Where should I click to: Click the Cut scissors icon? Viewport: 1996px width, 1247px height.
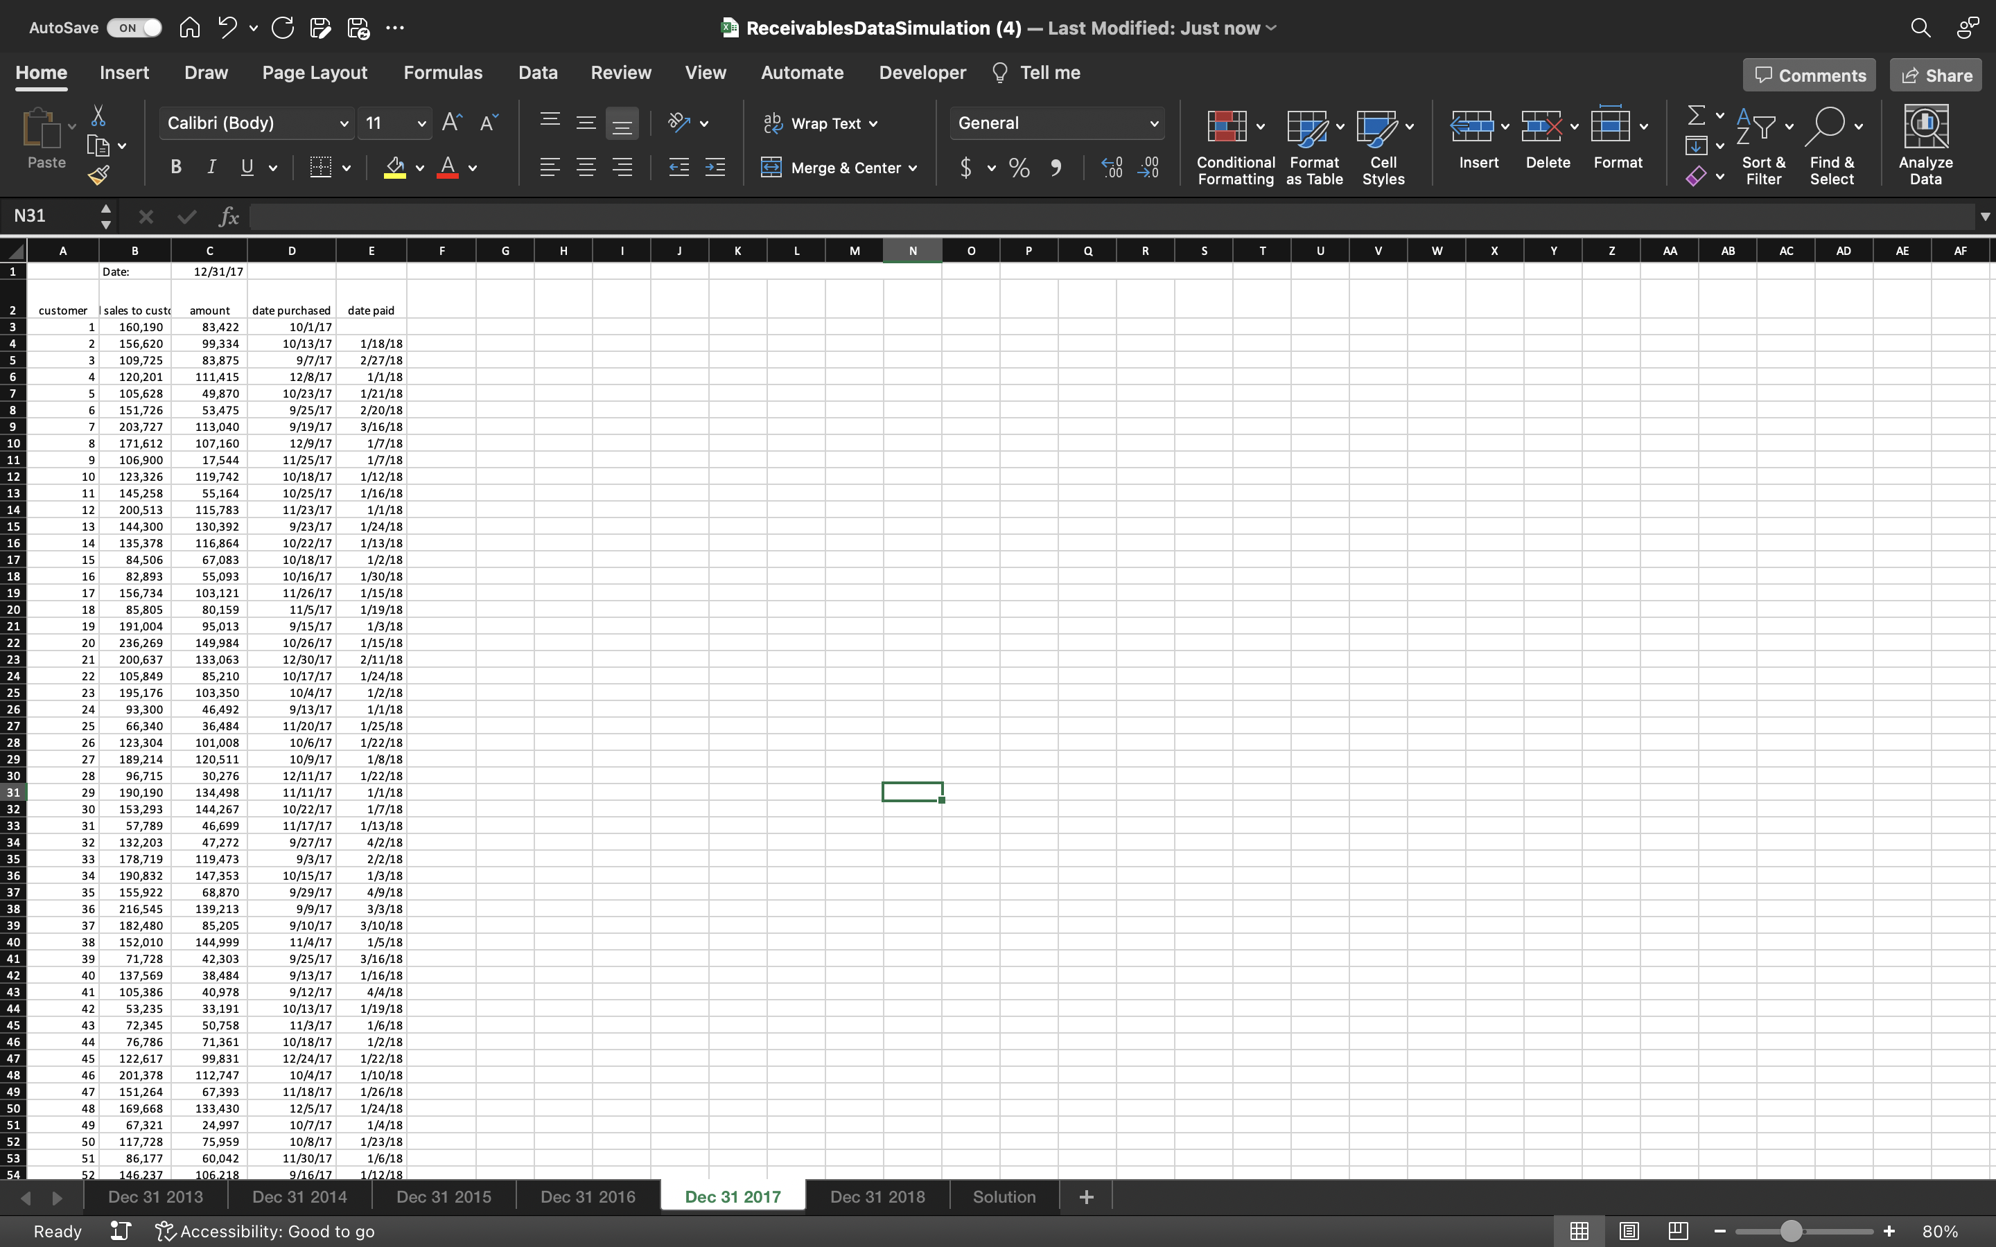[98, 116]
